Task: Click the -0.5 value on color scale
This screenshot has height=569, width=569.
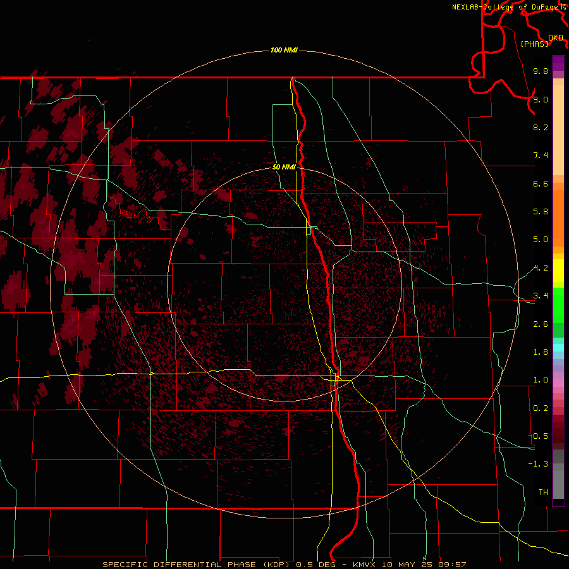Action: pyautogui.click(x=538, y=436)
